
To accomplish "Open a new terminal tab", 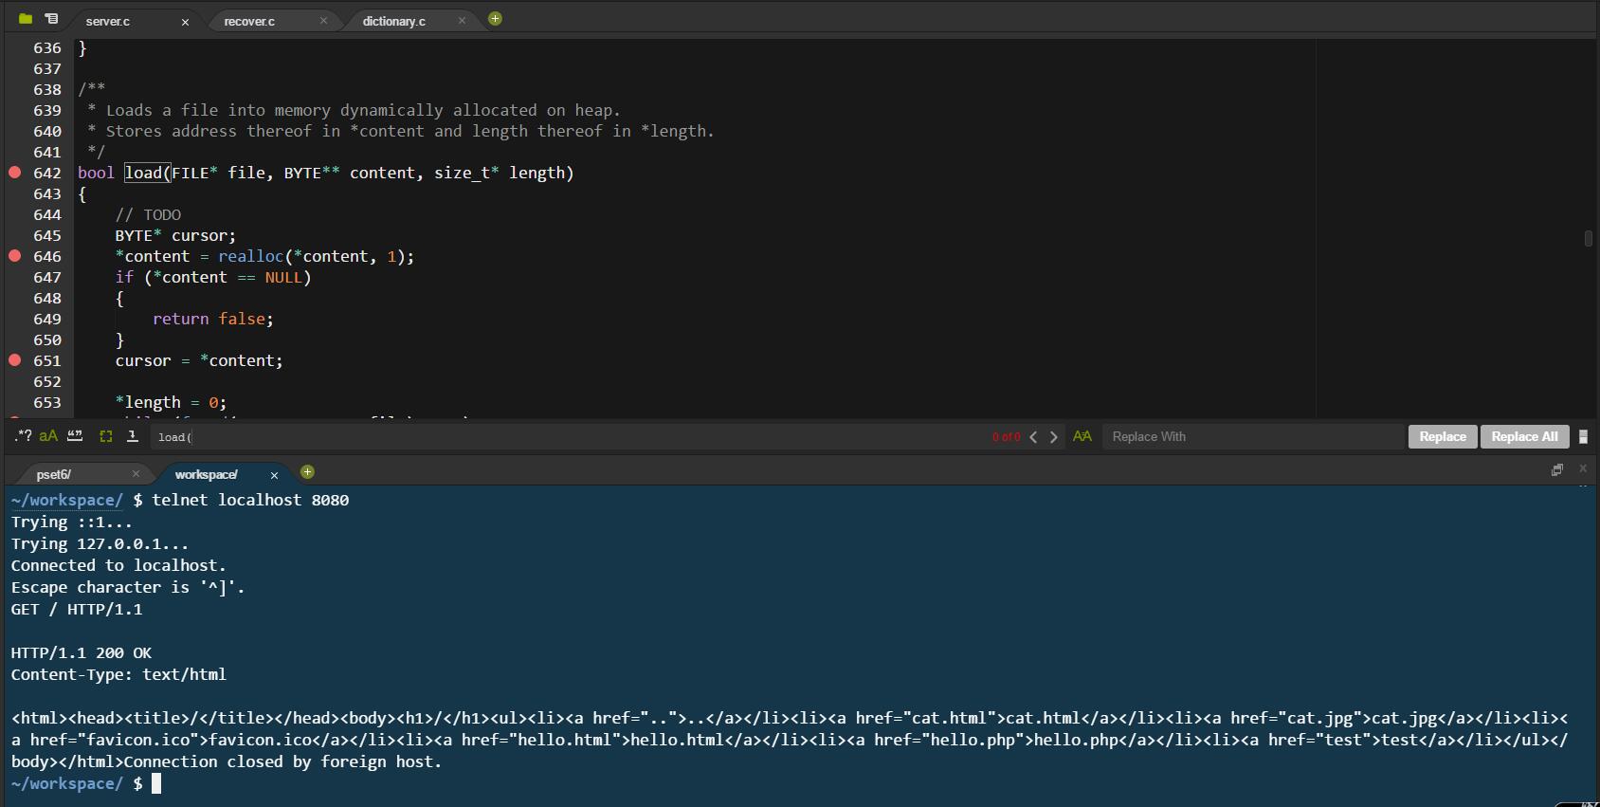I will click(307, 472).
